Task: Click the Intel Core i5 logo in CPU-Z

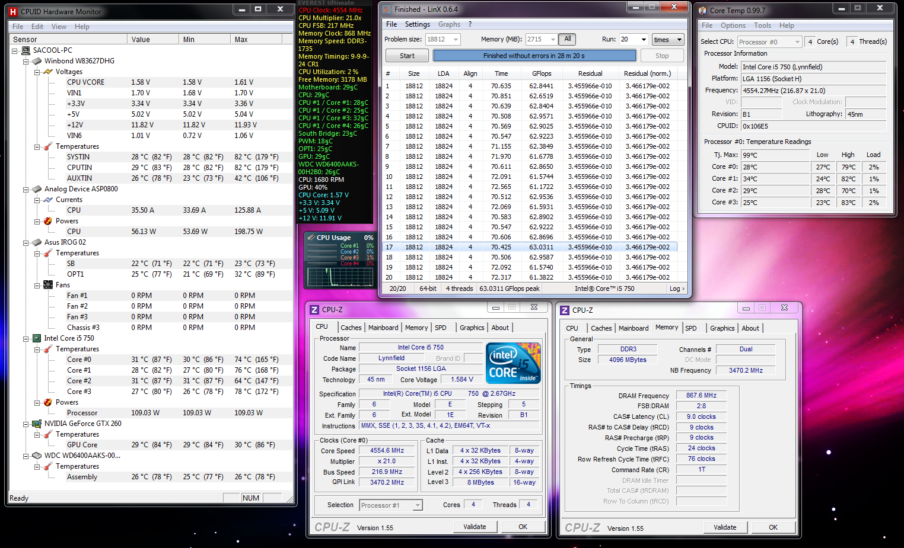Action: pos(513,363)
